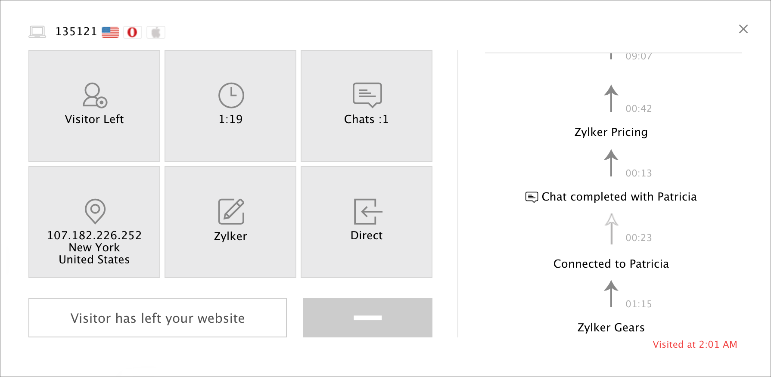
Task: Click the edit pencil icon above Zylker
Action: (231, 211)
